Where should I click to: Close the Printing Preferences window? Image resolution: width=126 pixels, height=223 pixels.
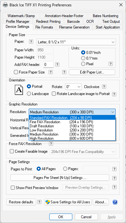(x=121, y=5)
